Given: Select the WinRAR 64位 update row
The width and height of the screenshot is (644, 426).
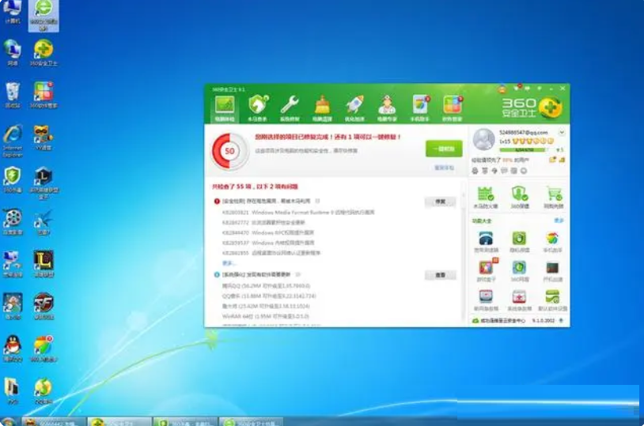Looking at the screenshot, I should click(265, 316).
